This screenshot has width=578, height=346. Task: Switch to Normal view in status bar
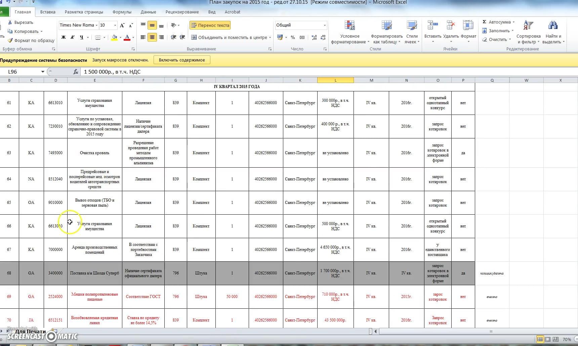(540, 339)
